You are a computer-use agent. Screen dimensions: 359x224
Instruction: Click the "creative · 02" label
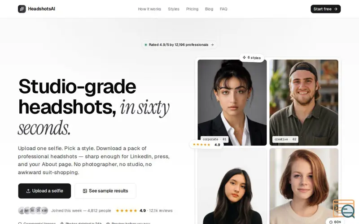[285, 139]
